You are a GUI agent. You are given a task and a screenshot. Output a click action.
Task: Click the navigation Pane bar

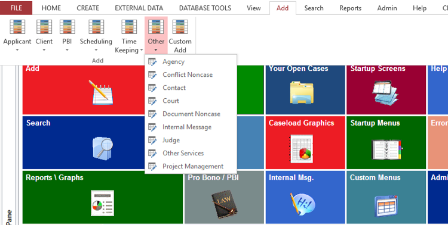[10, 145]
